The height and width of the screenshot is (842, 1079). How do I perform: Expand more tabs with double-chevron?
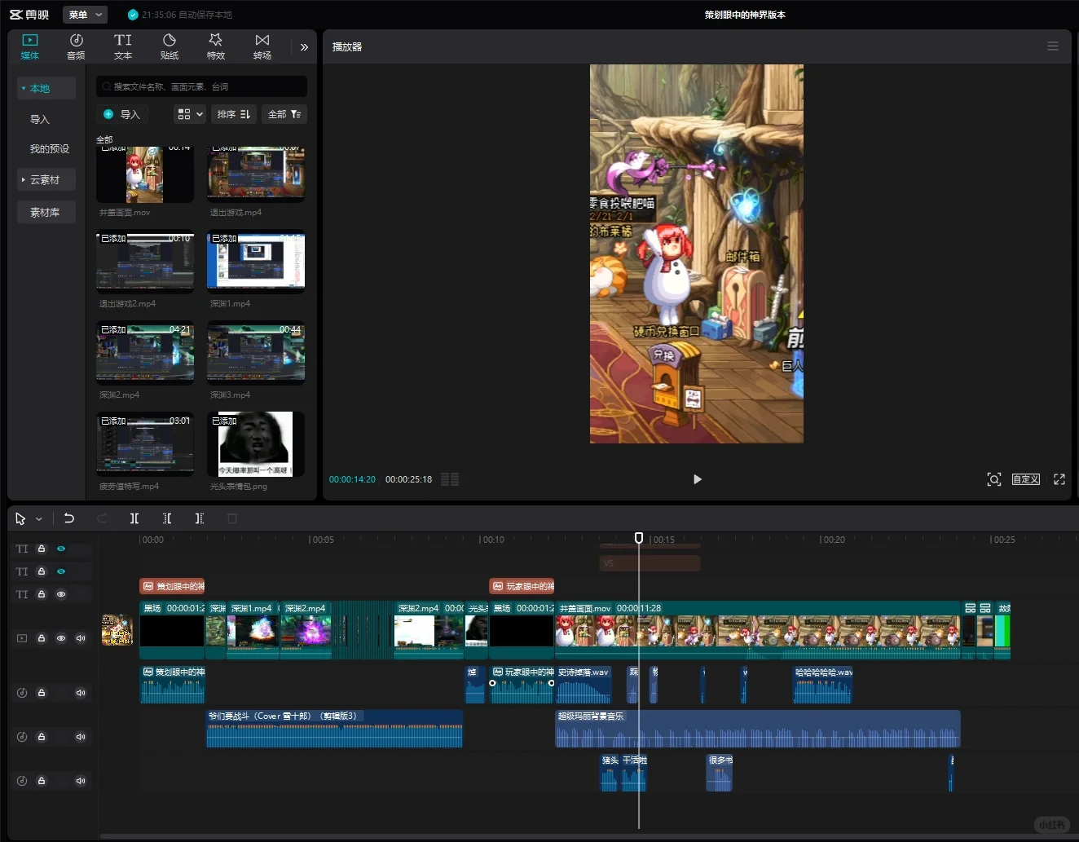point(304,47)
